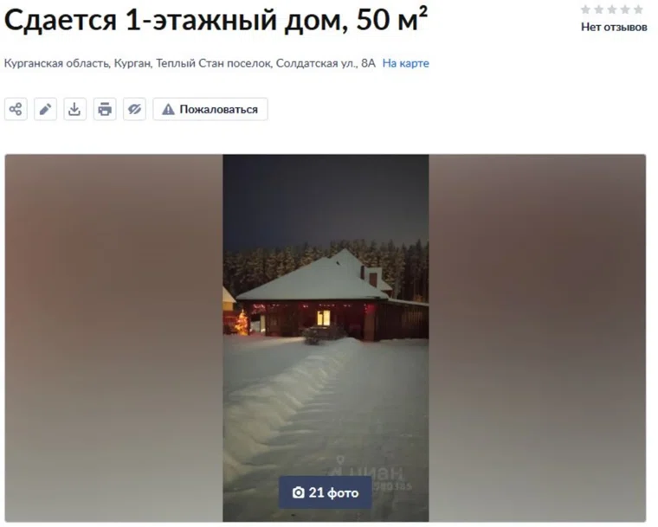The image size is (658, 527).
Task: Select the first rating star
Action: (x=586, y=10)
